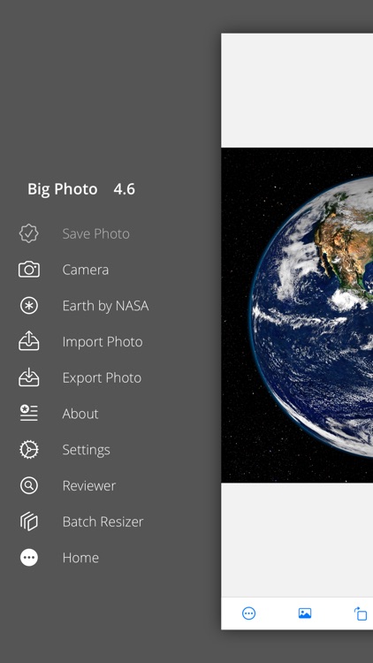Choose Export Photo from the menu
This screenshot has width=373, height=663.
point(102,377)
